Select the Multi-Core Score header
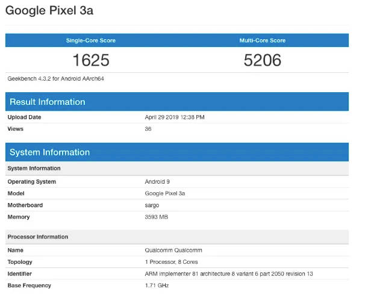 tap(262, 40)
